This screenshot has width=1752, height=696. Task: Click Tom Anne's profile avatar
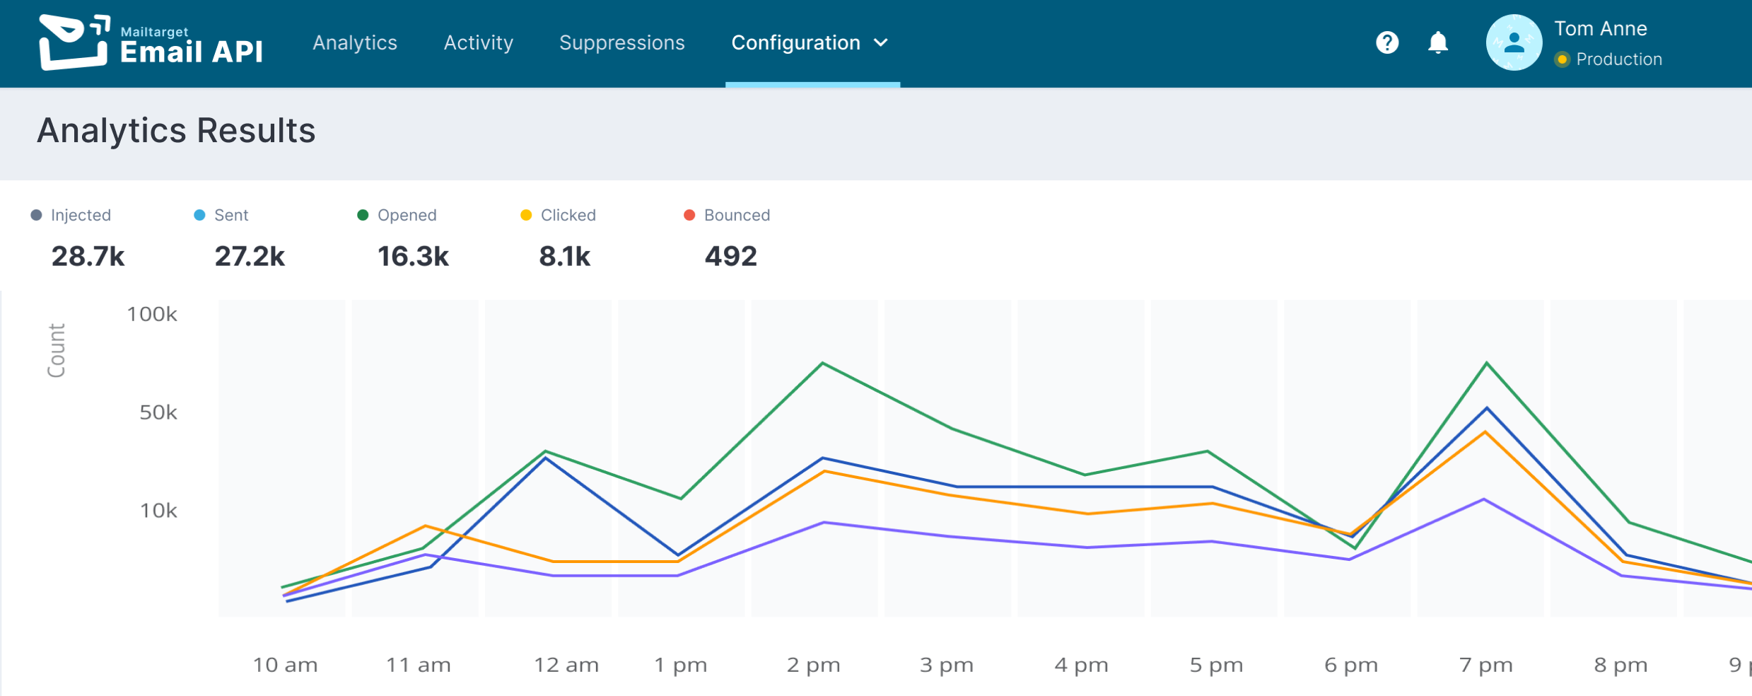click(1513, 42)
